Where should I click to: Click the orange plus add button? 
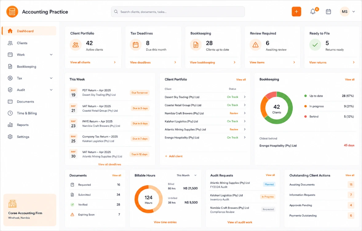click(x=296, y=12)
